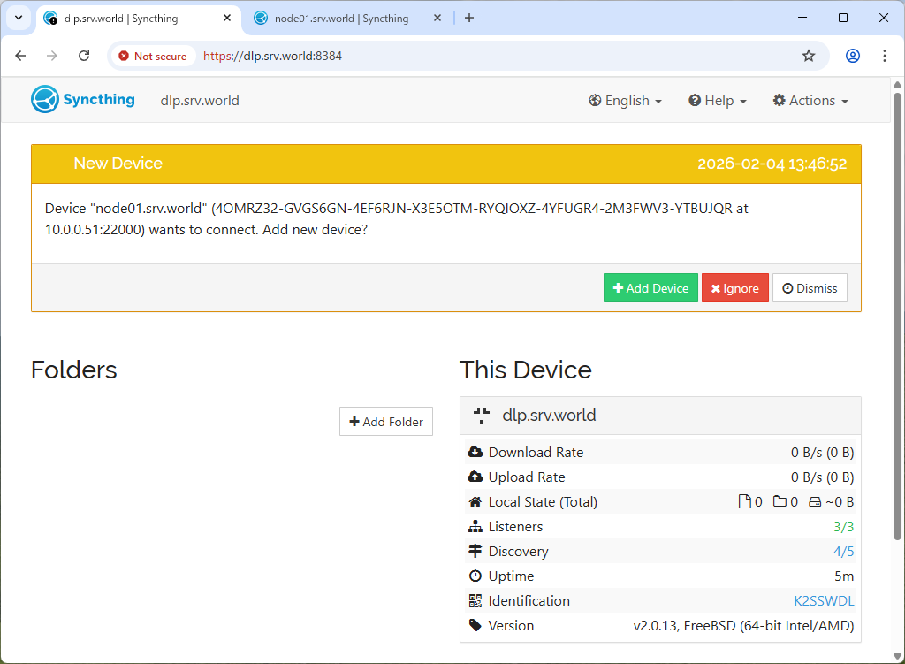Click the back navigation arrow
The image size is (905, 664).
[x=21, y=56]
